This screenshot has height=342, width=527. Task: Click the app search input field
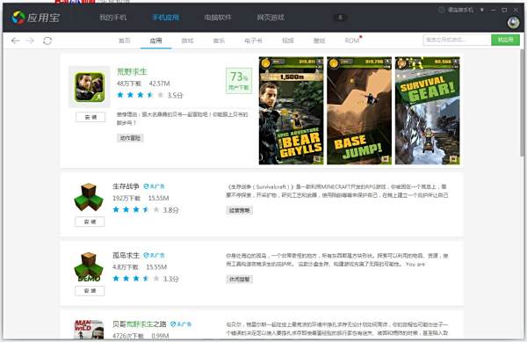(457, 40)
